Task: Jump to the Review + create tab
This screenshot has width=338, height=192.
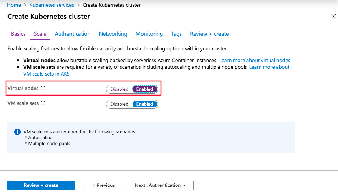Action: [209, 34]
